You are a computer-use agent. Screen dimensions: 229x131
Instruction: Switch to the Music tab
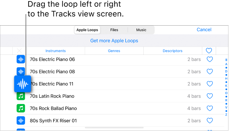coord(141,30)
